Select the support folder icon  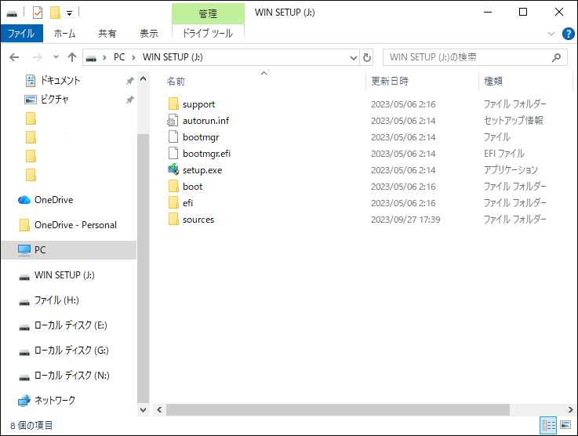(173, 104)
